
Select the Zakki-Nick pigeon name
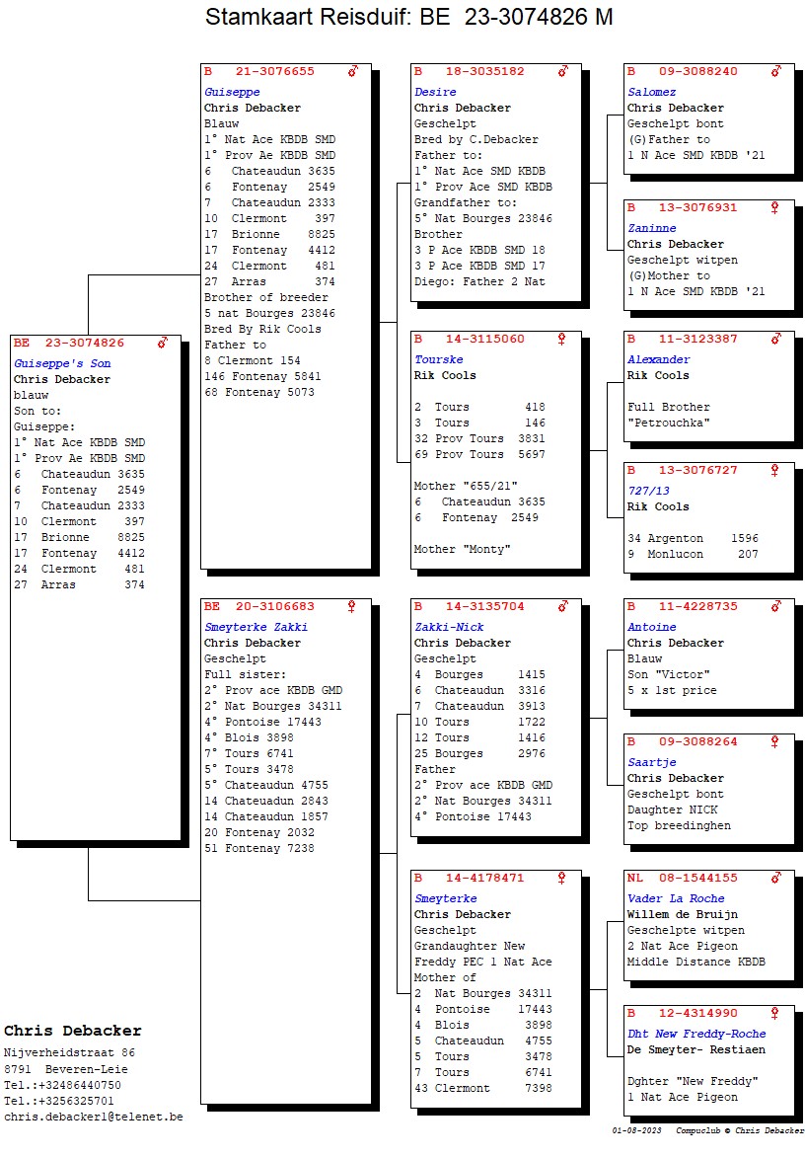[x=449, y=627]
